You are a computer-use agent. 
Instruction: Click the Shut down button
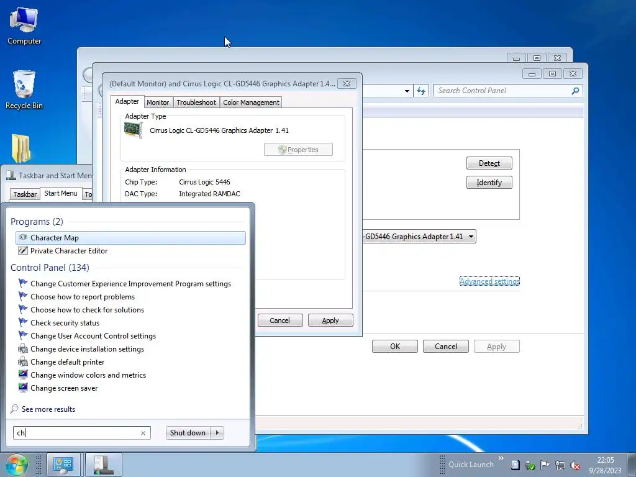(188, 433)
